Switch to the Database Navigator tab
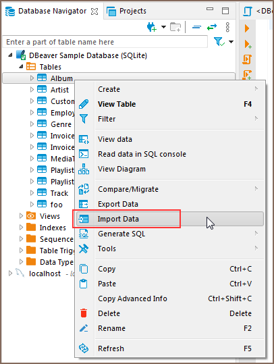274x364 pixels. coord(52,11)
